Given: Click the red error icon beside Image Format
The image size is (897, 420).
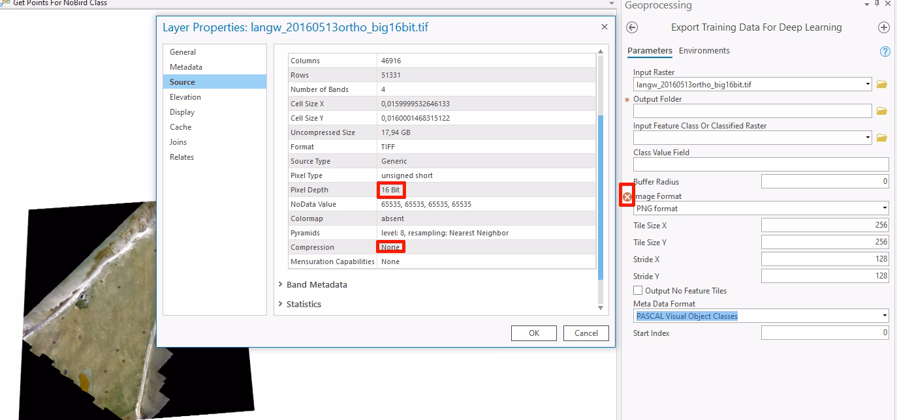Looking at the screenshot, I should tap(627, 196).
